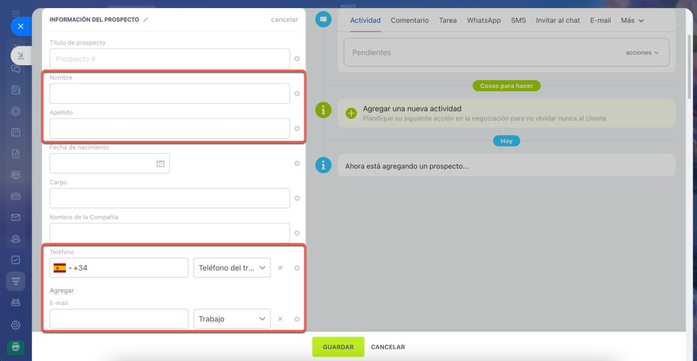The width and height of the screenshot is (697, 361).
Task: Open the tasks checkmark icon in sidebar
Action: click(x=16, y=260)
